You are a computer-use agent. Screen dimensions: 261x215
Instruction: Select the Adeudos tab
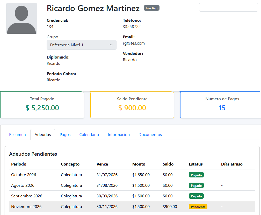pos(43,134)
